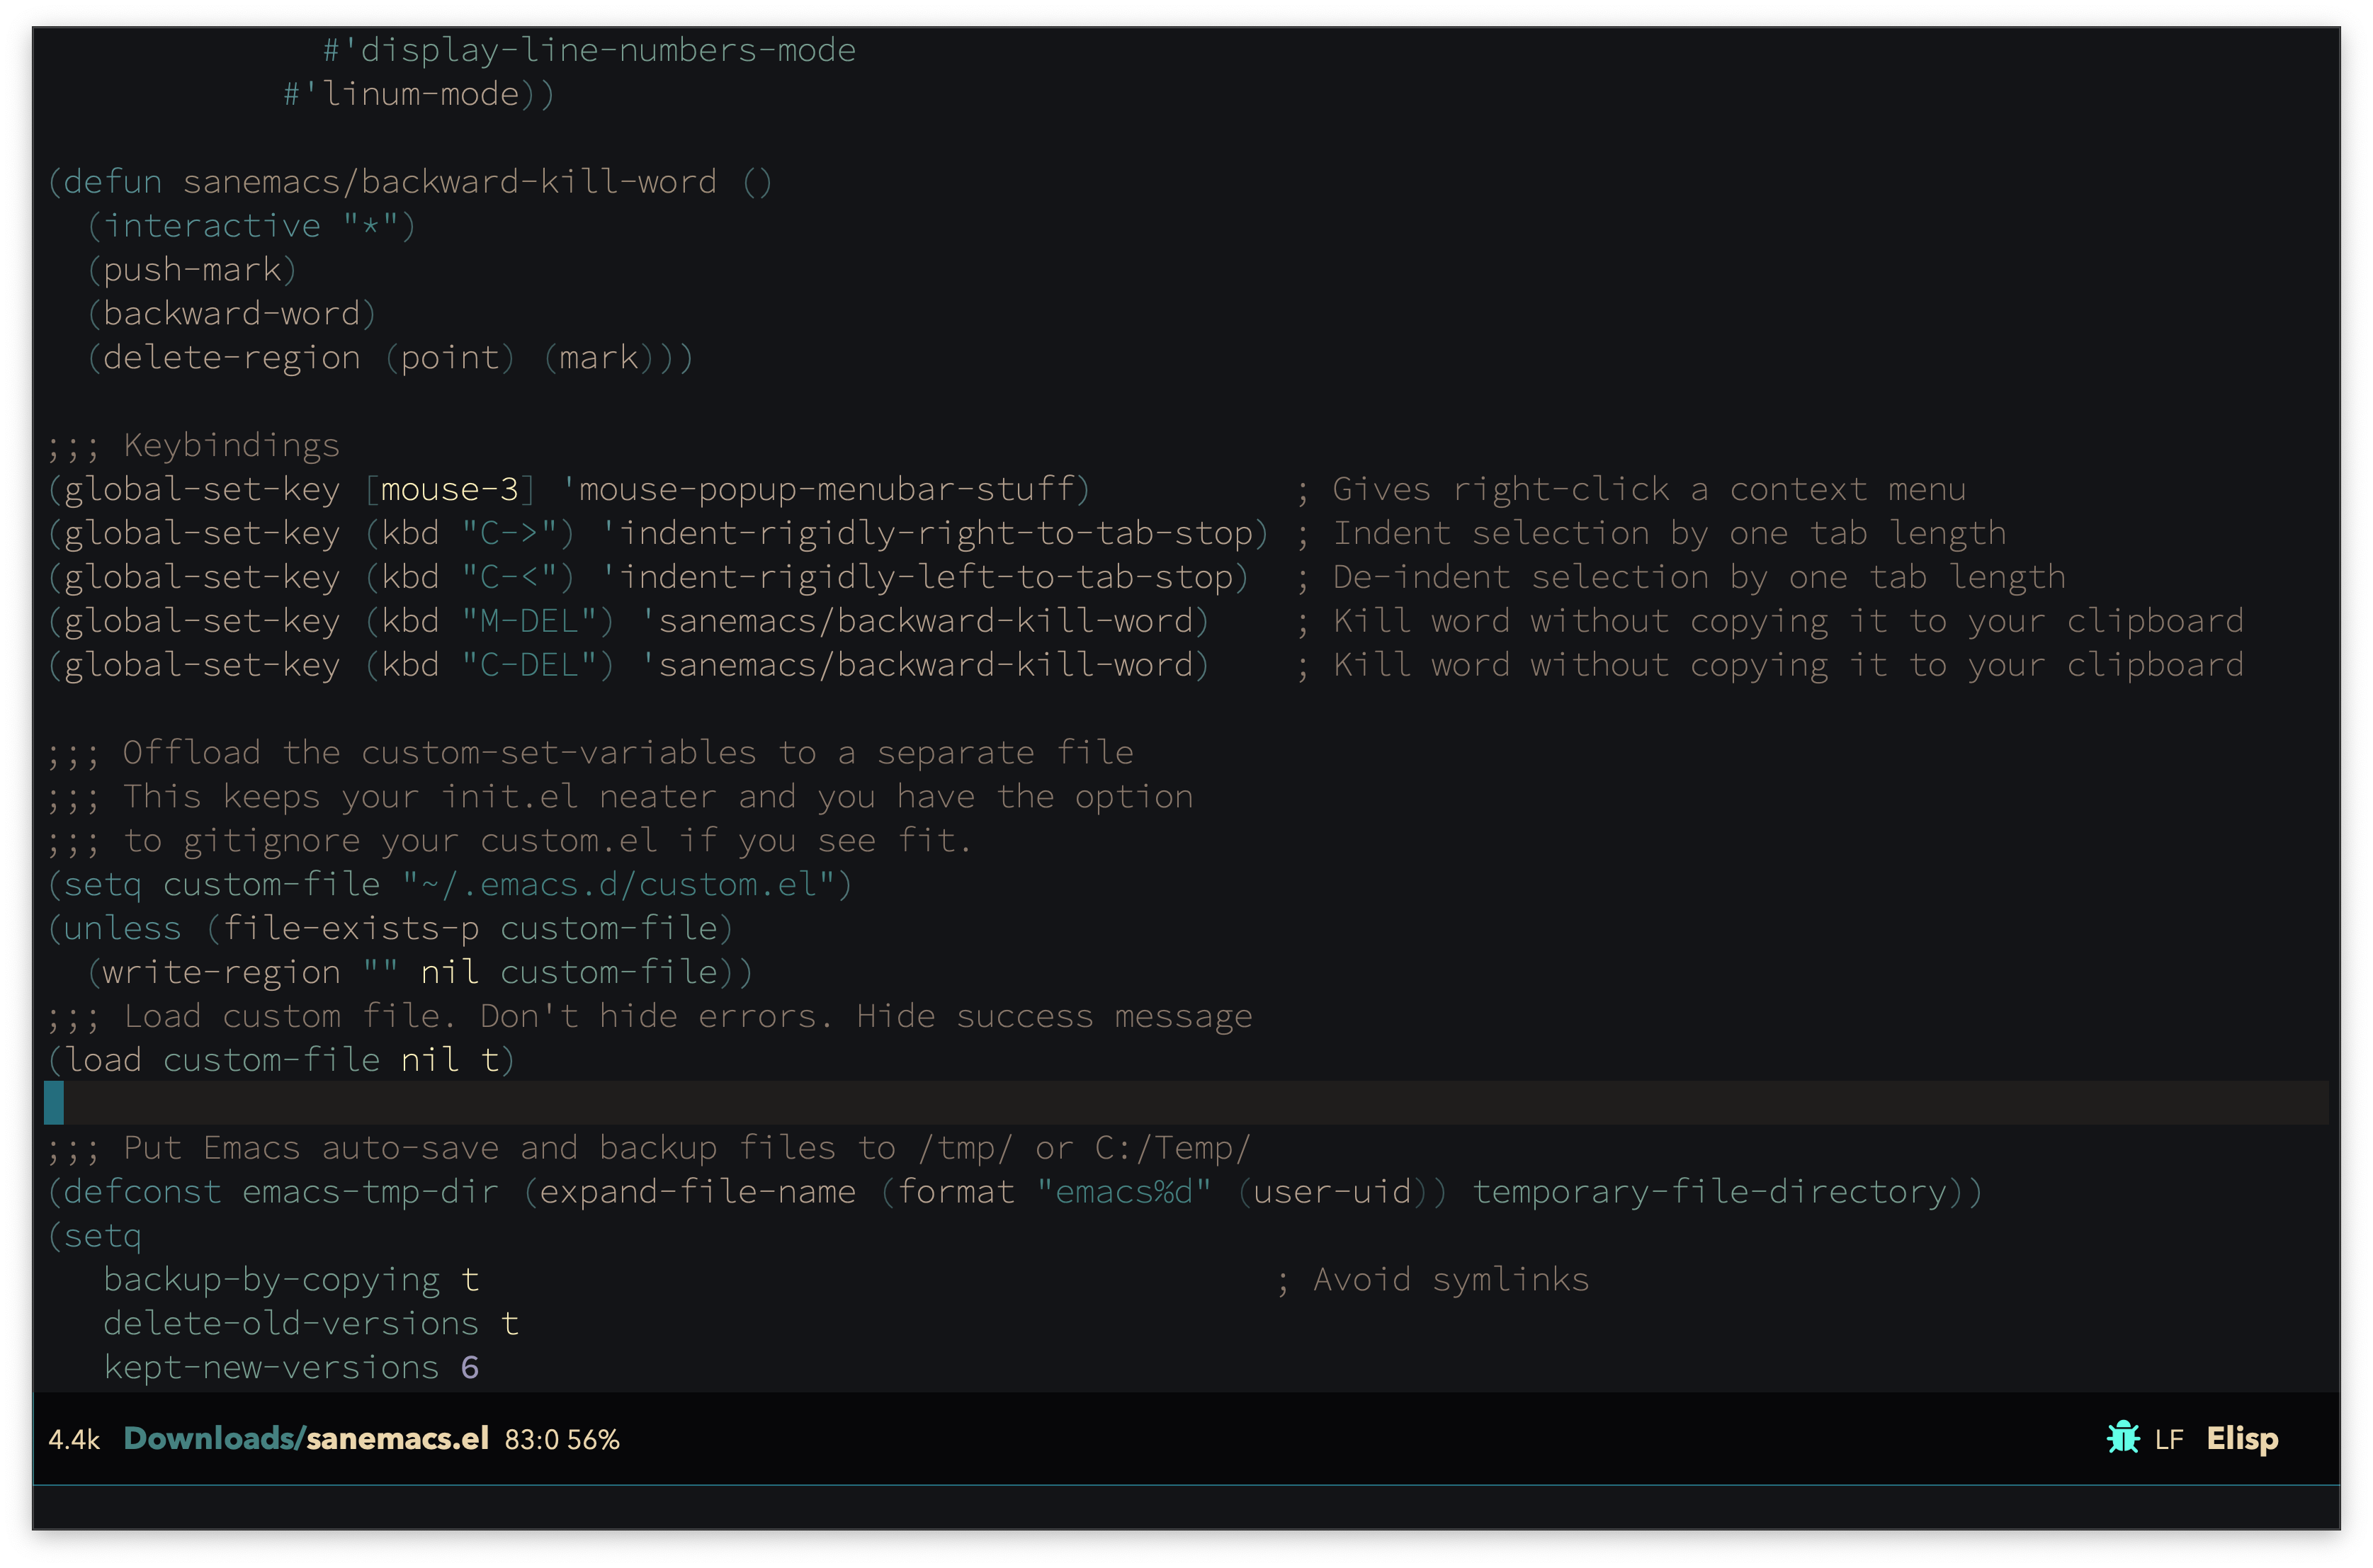Click the number 6 after kept-new-versions
This screenshot has width=2373, height=1568.
(x=469, y=1368)
